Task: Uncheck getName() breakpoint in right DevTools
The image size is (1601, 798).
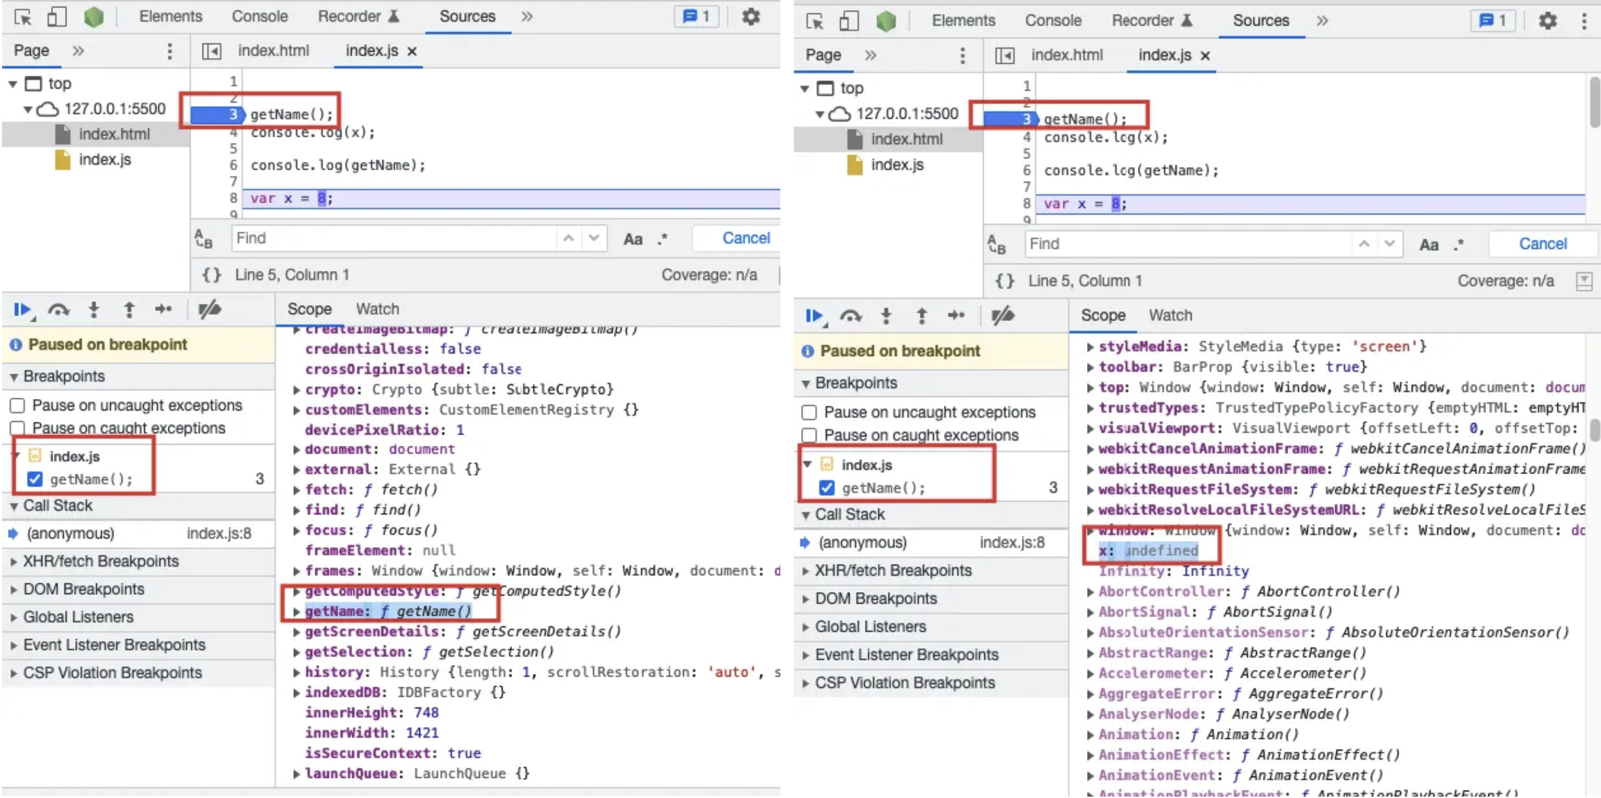Action: 827,488
